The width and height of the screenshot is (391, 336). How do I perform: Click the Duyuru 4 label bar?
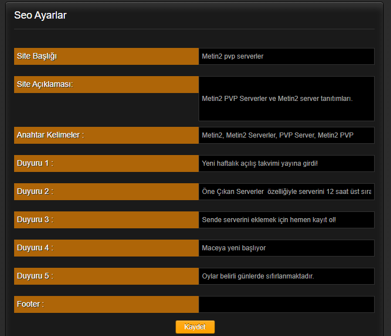[107, 248]
